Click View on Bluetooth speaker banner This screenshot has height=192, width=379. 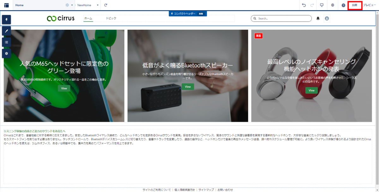(x=188, y=87)
